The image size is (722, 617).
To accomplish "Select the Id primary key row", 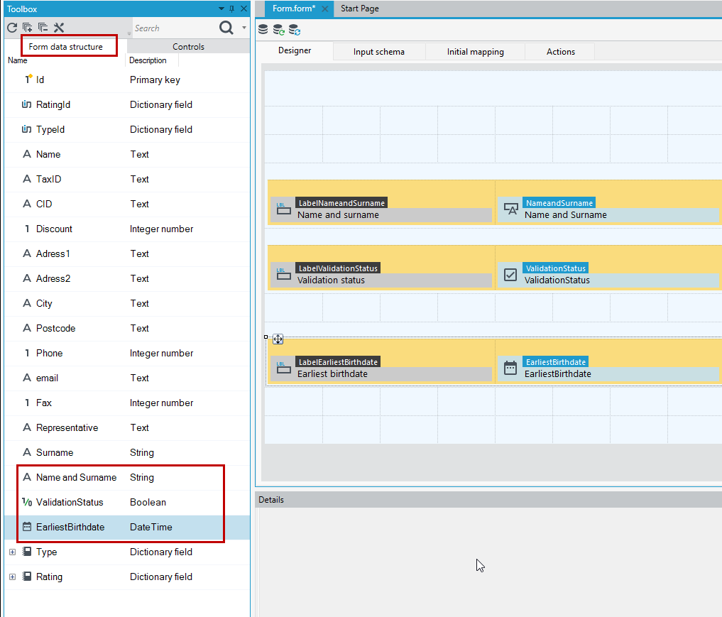I will (x=127, y=80).
